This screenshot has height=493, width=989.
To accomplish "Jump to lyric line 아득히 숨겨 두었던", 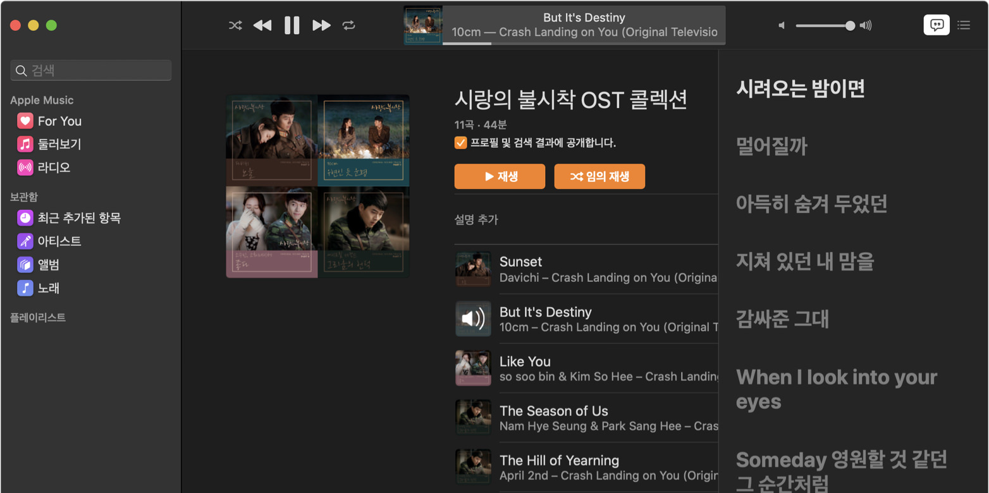I will click(x=811, y=204).
